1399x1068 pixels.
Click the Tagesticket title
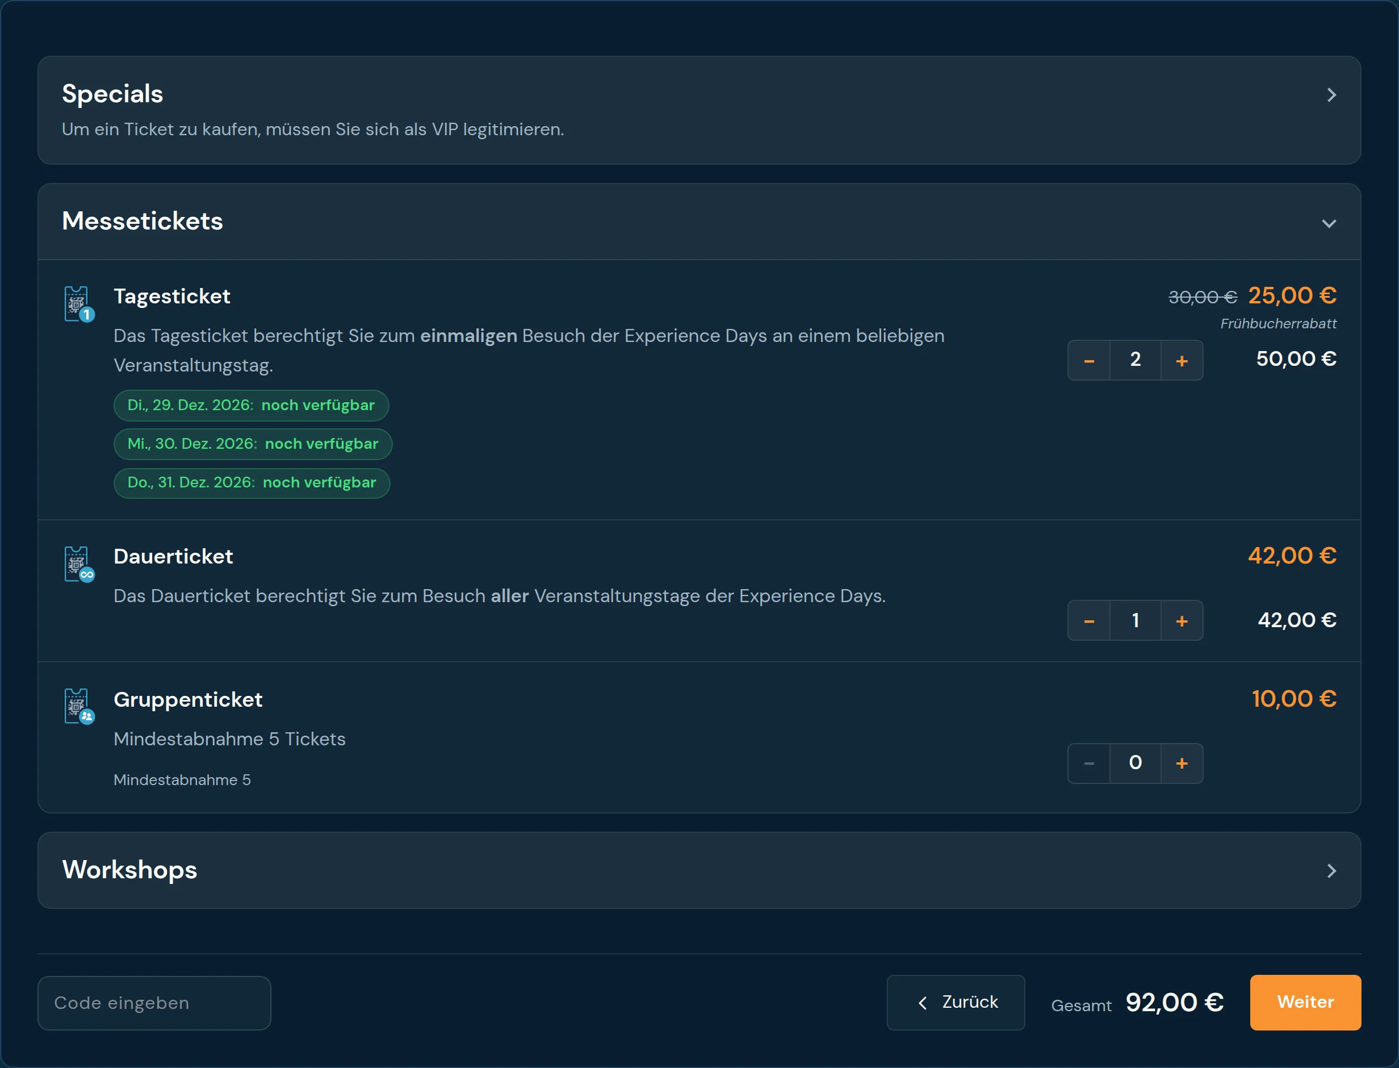tap(171, 296)
